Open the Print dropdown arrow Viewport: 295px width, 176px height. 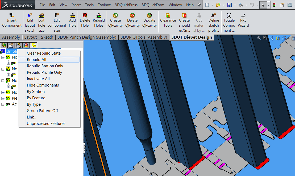pyautogui.click(x=246, y=5)
